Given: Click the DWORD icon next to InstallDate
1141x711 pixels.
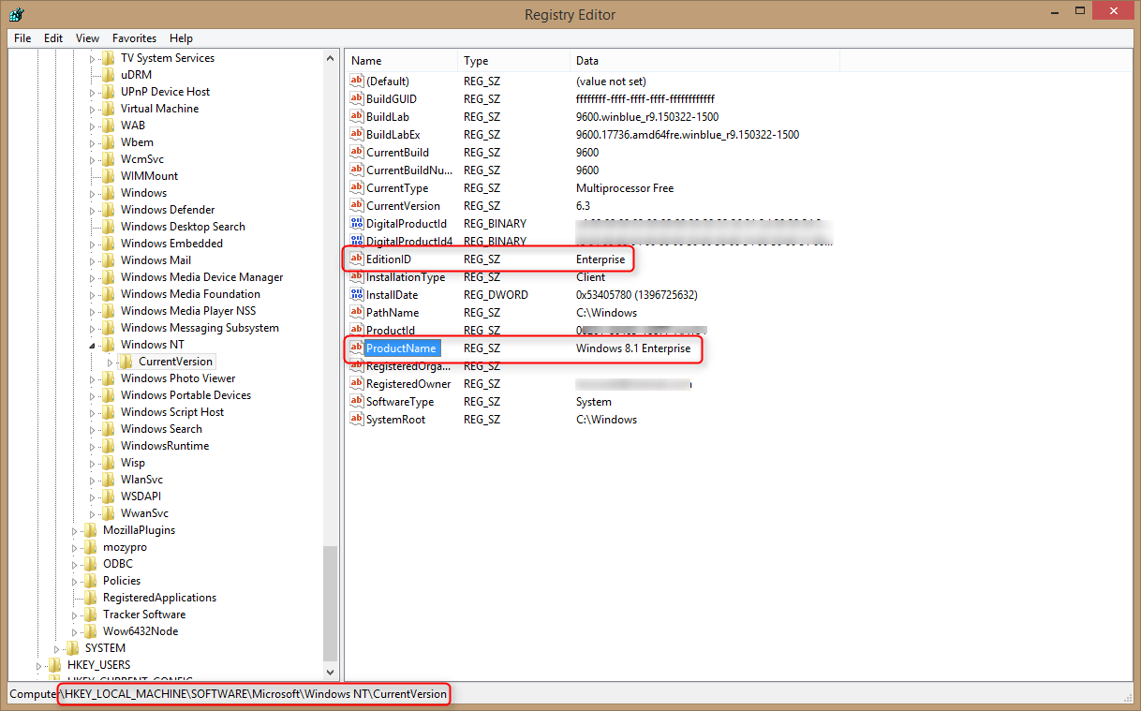Looking at the screenshot, I should [356, 294].
